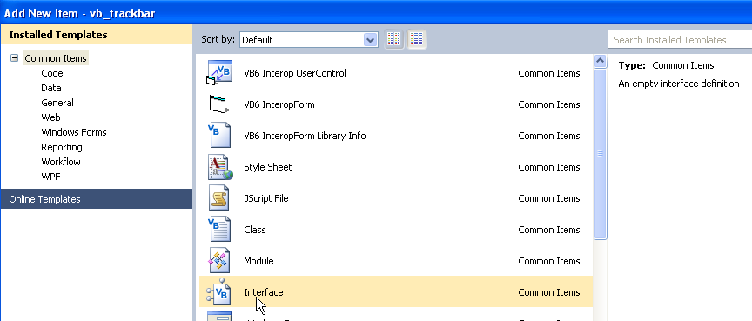Click the template list scroll up arrow
Image resolution: width=752 pixels, height=321 pixels.
coord(601,61)
